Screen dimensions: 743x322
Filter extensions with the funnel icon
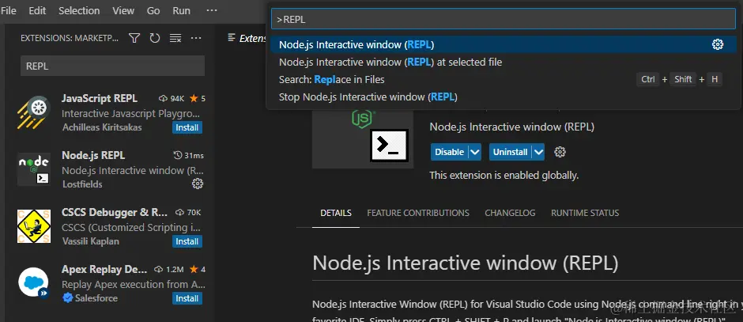134,38
